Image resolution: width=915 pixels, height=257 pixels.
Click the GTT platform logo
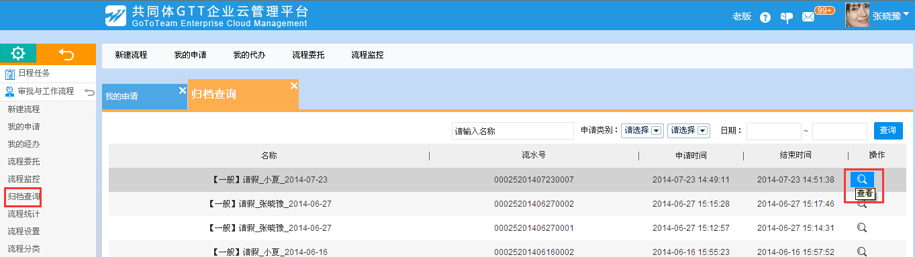point(115,15)
